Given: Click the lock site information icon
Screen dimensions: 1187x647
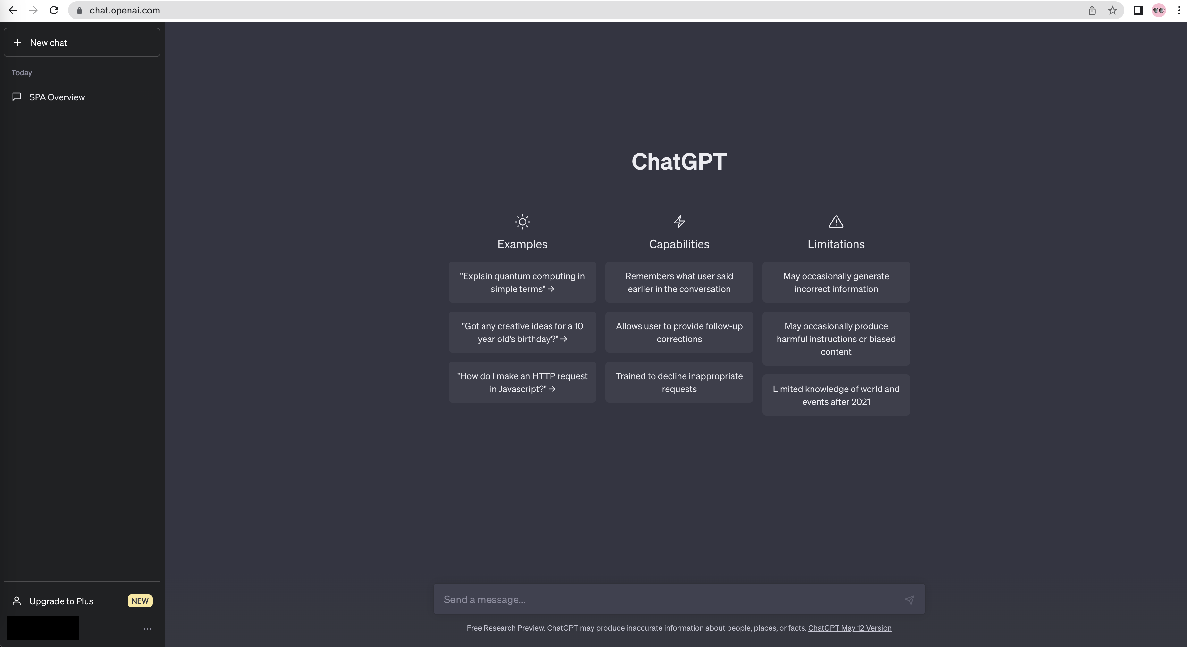Looking at the screenshot, I should pyautogui.click(x=79, y=10).
